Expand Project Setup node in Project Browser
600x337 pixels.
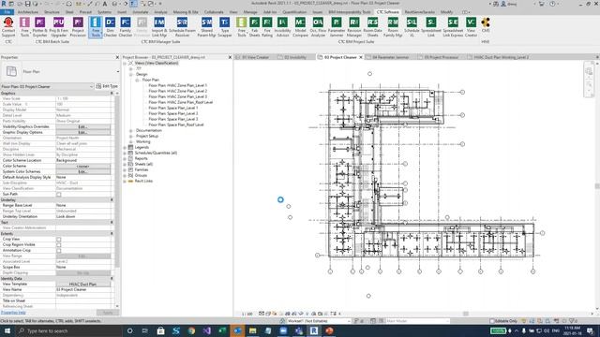tap(131, 136)
